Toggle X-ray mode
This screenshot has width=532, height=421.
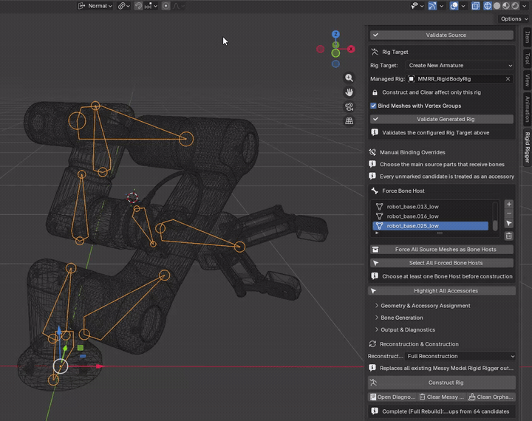[x=475, y=6]
